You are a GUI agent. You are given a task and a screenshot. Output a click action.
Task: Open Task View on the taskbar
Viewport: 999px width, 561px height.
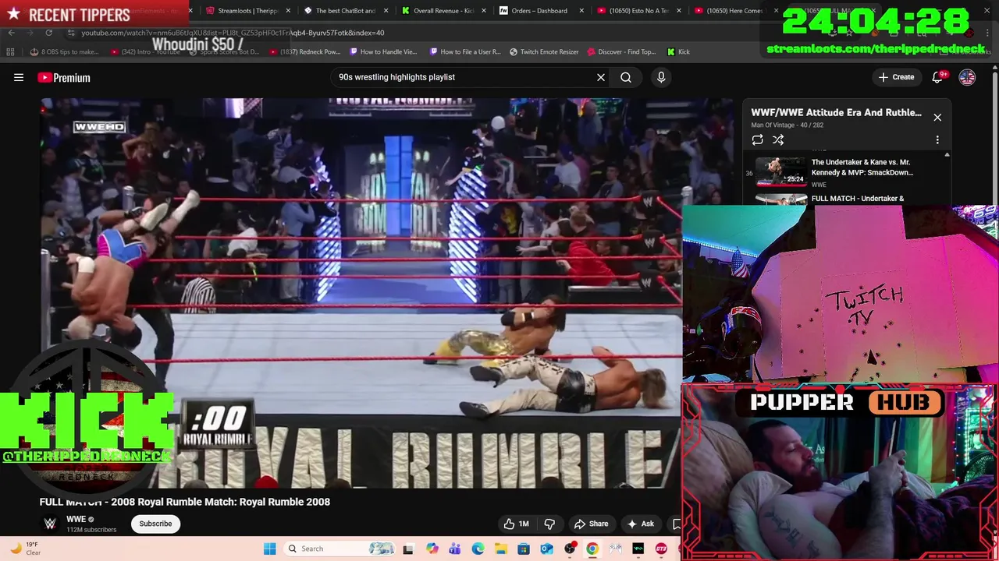(407, 549)
